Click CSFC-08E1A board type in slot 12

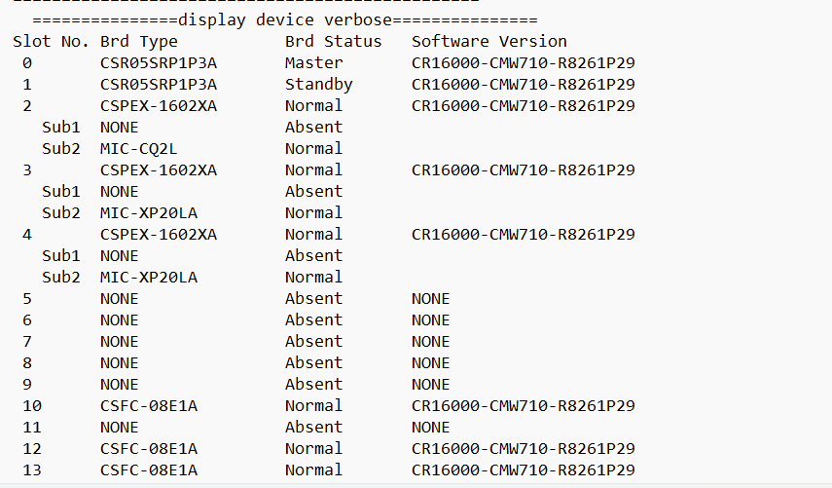(148, 448)
